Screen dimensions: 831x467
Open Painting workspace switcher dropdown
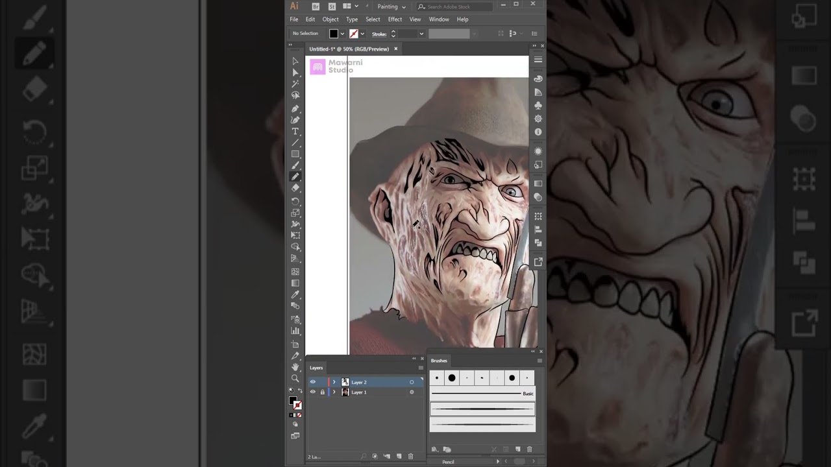[391, 6]
